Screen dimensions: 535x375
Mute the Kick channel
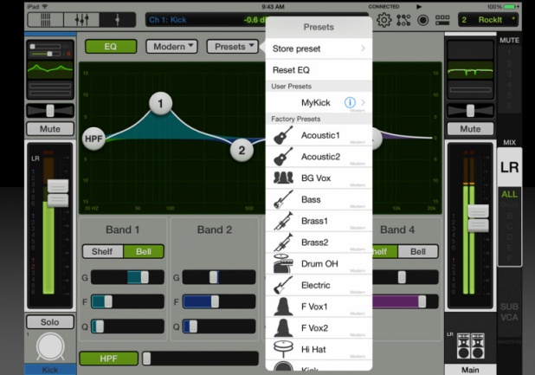(50, 129)
